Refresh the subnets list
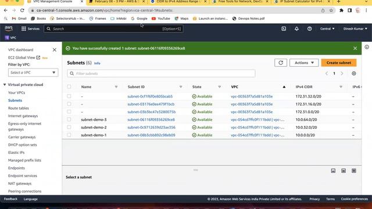 click(281, 63)
